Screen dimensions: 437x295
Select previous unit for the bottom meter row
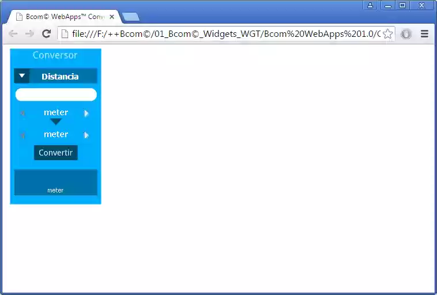point(23,135)
